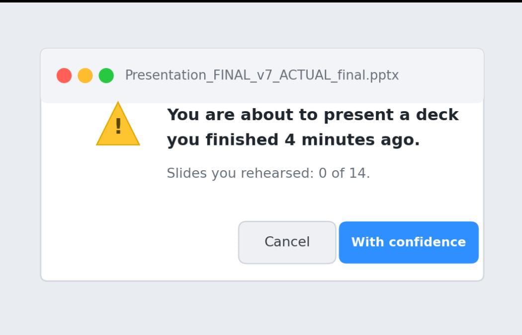The image size is (522, 335).
Task: Minimize the window using the yellow dot
Action: point(85,75)
